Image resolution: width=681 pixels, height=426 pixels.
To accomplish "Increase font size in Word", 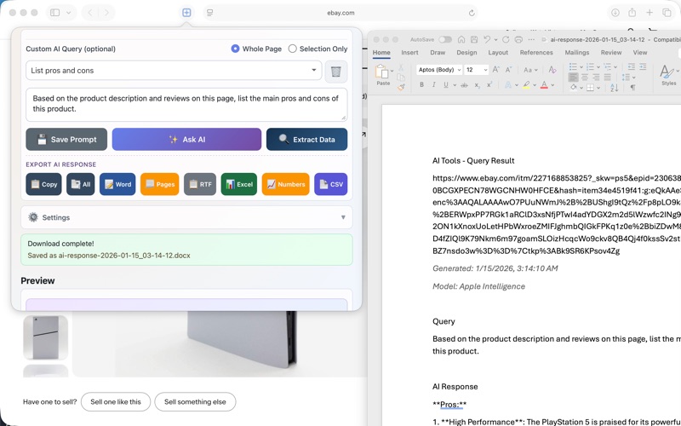I will (x=496, y=70).
